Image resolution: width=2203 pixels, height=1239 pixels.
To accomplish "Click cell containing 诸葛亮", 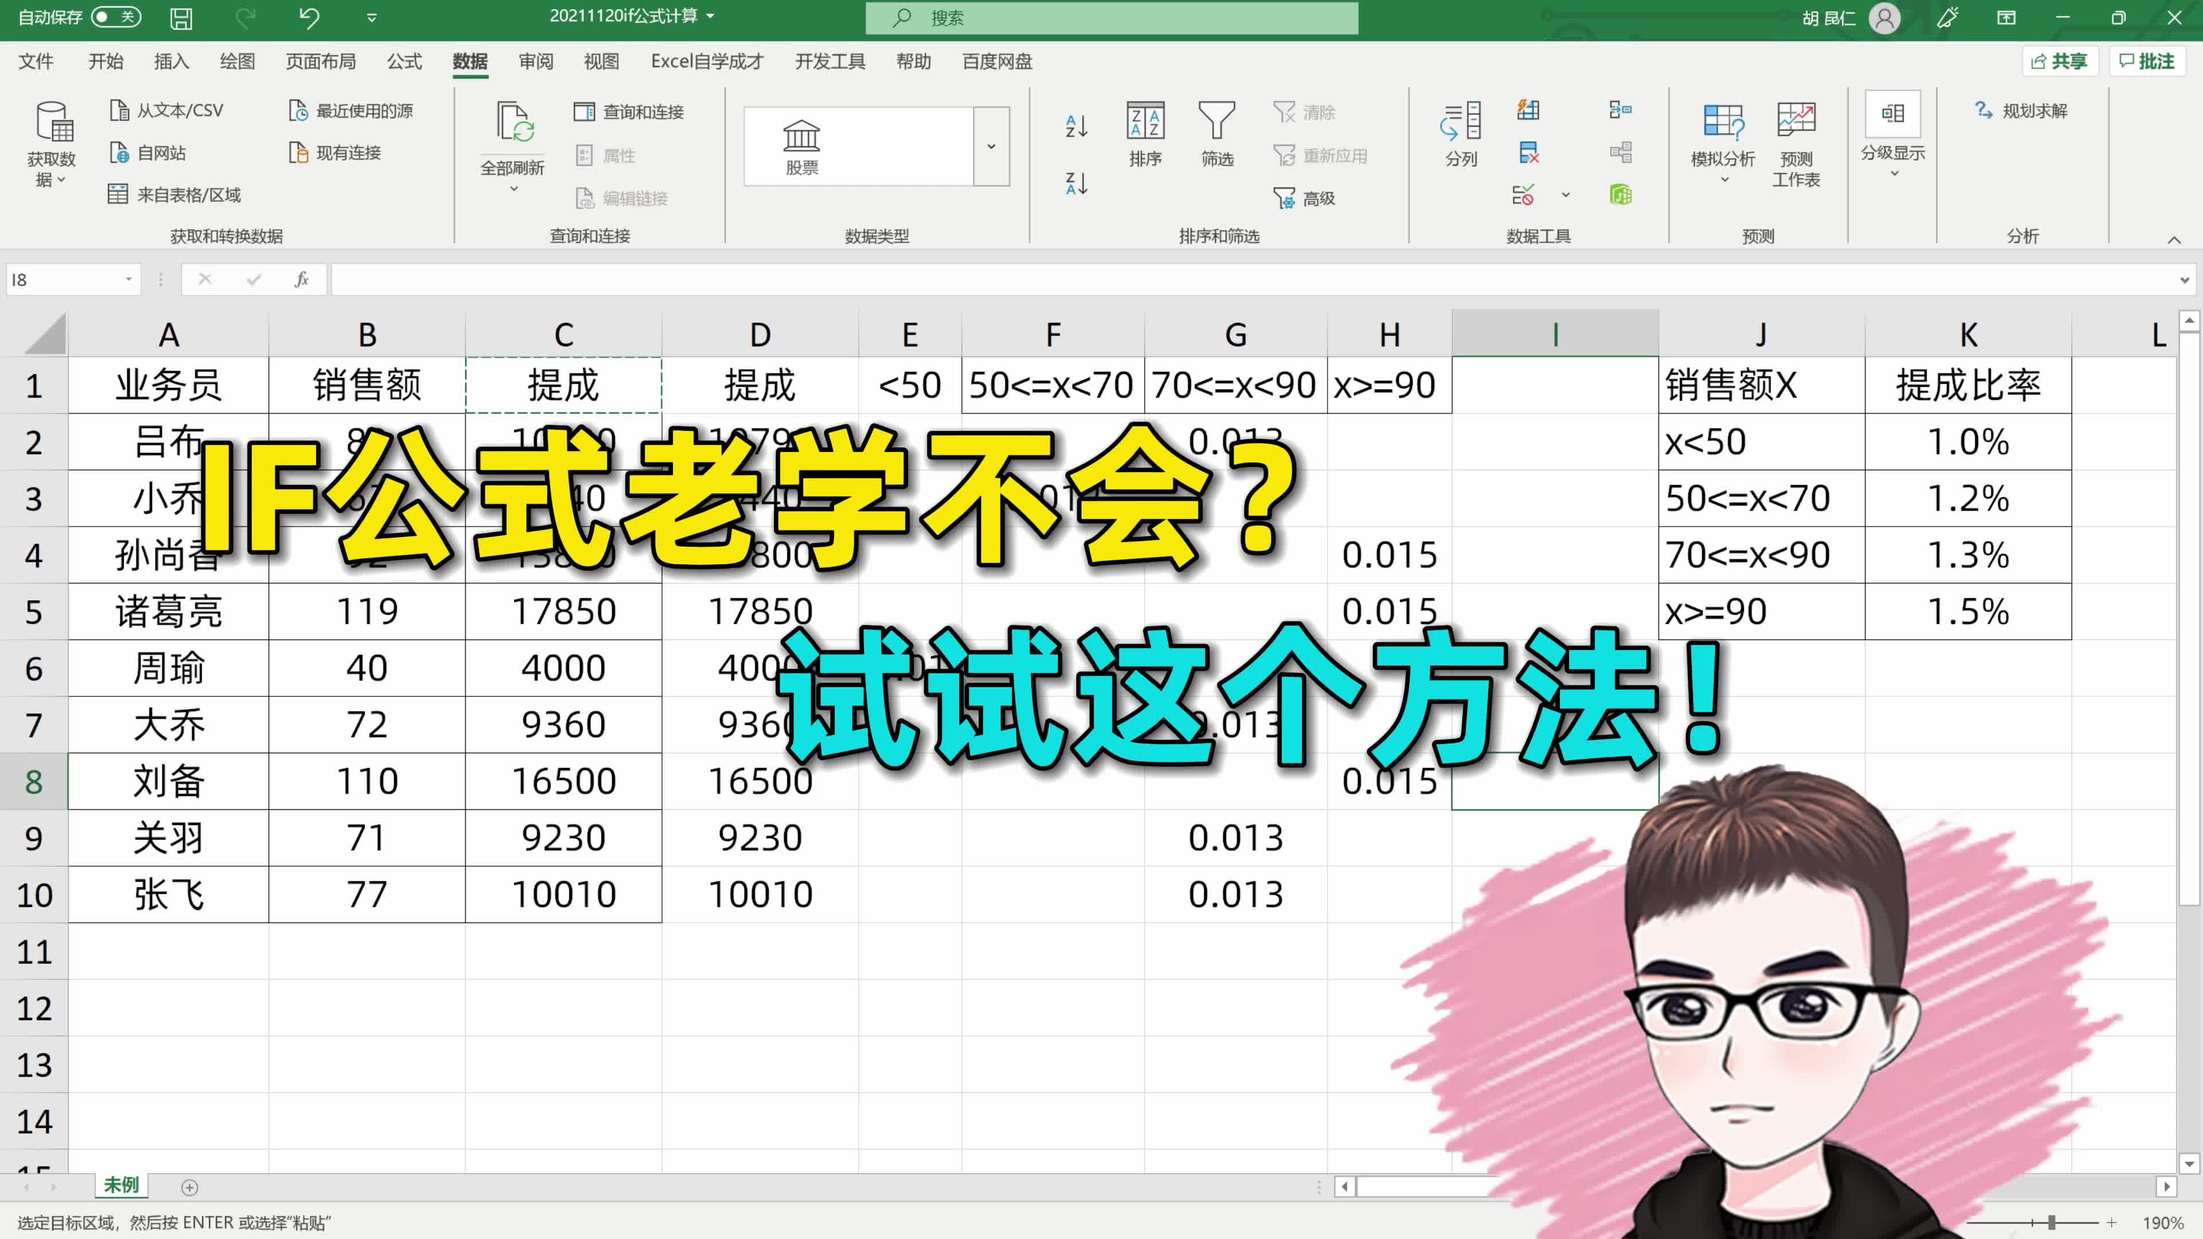I will 169,611.
